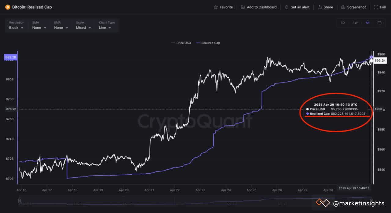Click the Favorite star icon
391x213 pixels.
point(215,7)
